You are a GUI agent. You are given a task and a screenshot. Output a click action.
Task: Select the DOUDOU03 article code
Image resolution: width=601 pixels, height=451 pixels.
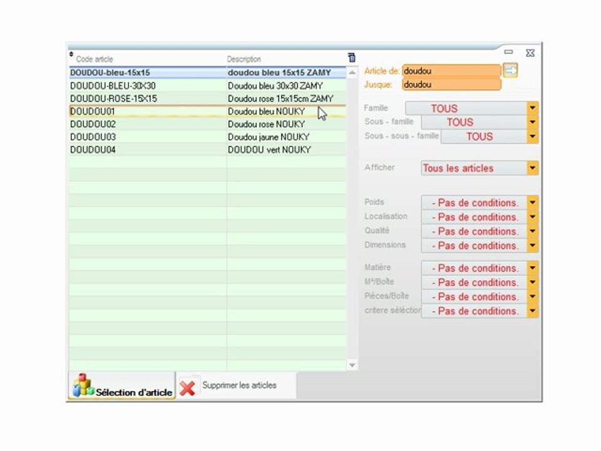93,137
